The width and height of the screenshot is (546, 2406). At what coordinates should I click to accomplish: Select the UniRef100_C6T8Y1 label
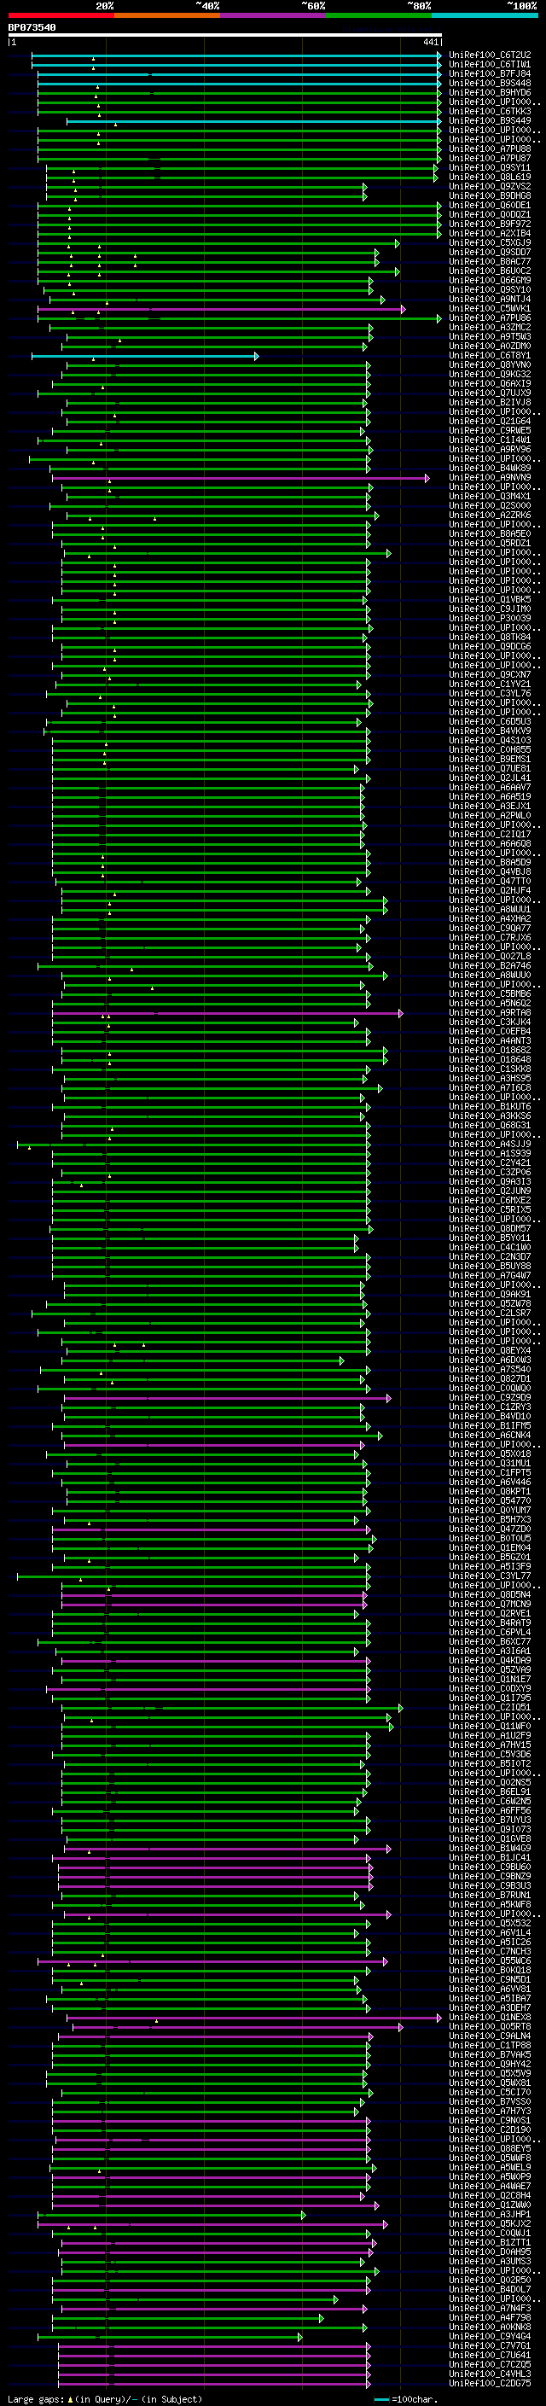point(490,356)
